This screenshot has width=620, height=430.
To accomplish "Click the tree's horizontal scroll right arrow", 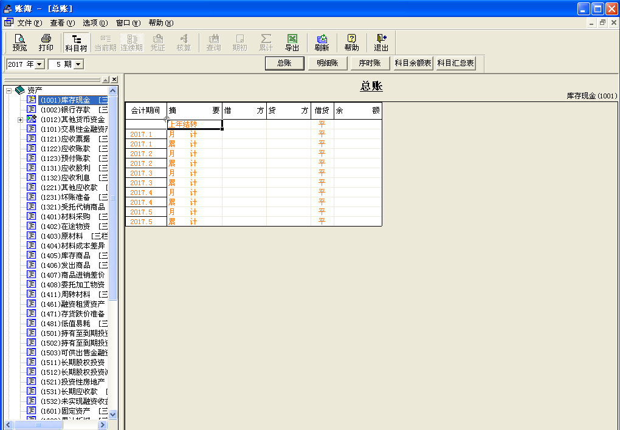I will click(x=102, y=425).
